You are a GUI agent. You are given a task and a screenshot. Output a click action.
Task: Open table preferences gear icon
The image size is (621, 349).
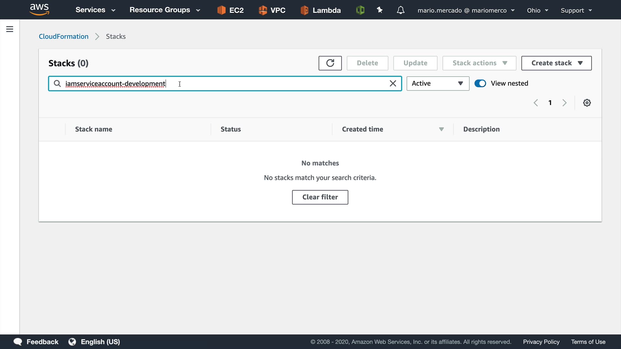(x=587, y=103)
